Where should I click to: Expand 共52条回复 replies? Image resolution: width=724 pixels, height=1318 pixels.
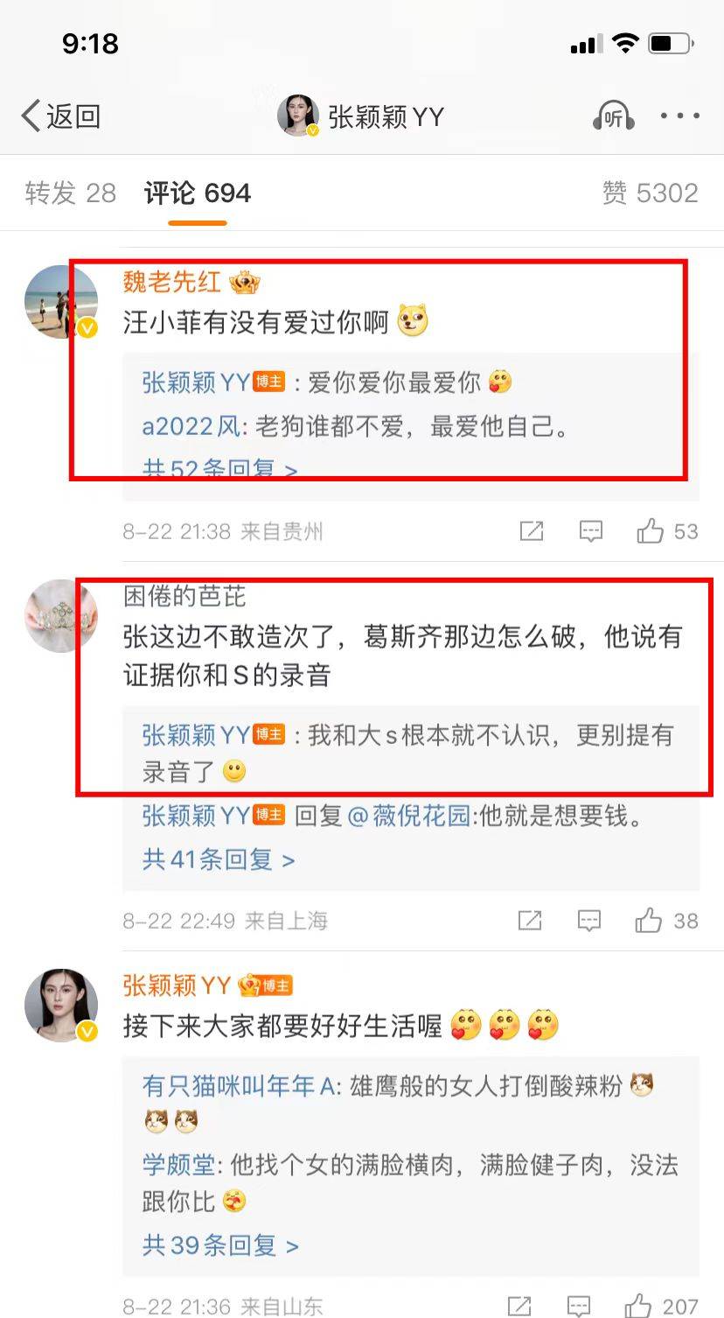(x=219, y=469)
